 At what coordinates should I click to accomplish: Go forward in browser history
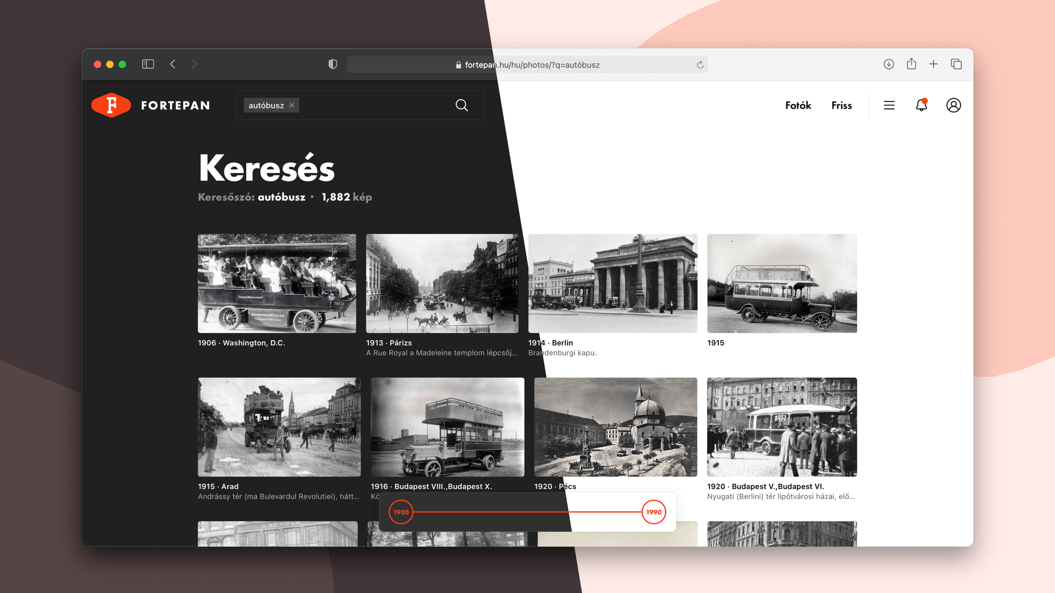coord(194,64)
